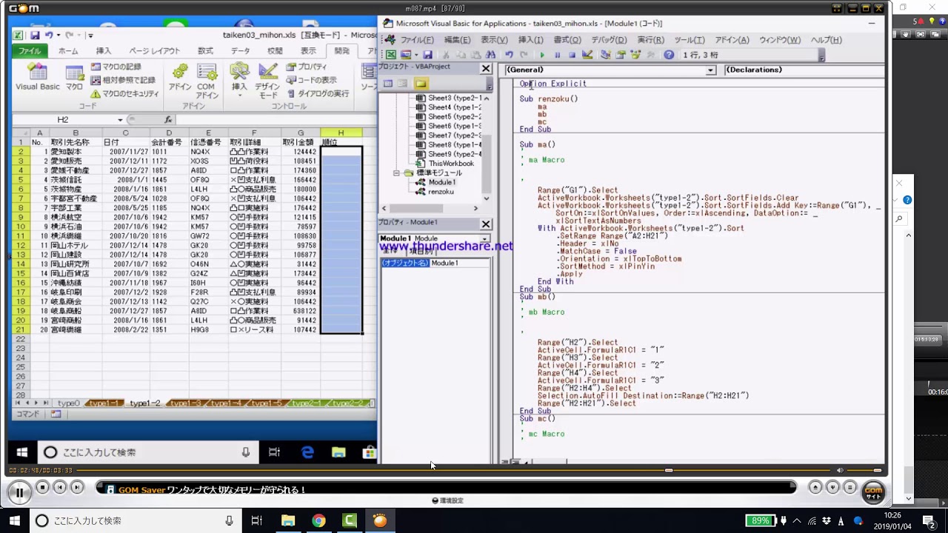Open the デバッグ(D) menu
Image resolution: width=948 pixels, height=533 pixels.
608,40
